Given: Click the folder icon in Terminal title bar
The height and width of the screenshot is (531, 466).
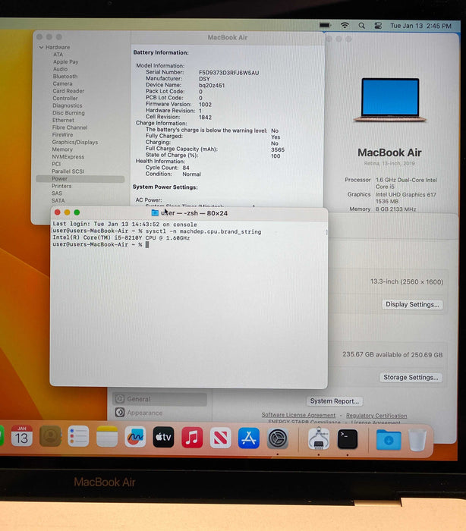Looking at the screenshot, I should tap(155, 212).
